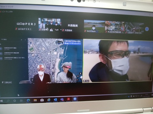Launch Internet Explorer from taskbar
This screenshot has height=114, width=153.
49,100
